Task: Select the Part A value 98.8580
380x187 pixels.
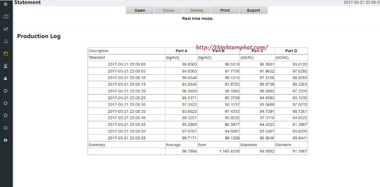Action: coord(189,64)
